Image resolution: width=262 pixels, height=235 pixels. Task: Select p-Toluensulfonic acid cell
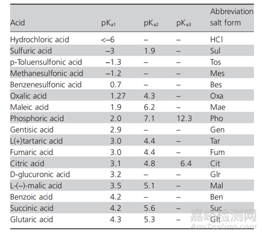46,62
